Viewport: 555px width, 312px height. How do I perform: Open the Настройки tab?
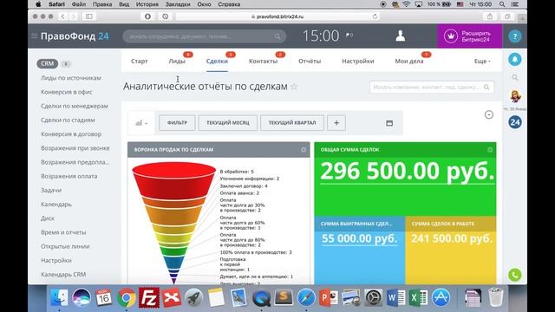click(358, 62)
